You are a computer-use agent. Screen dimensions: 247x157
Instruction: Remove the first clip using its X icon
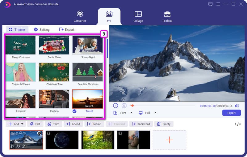39,133
